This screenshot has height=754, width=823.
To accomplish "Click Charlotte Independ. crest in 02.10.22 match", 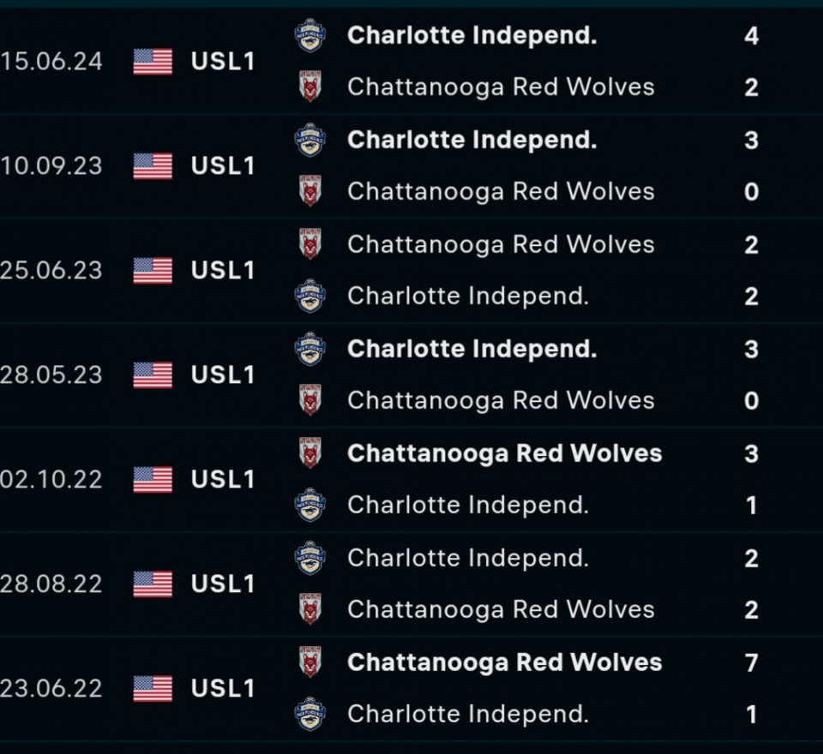I will click(309, 505).
